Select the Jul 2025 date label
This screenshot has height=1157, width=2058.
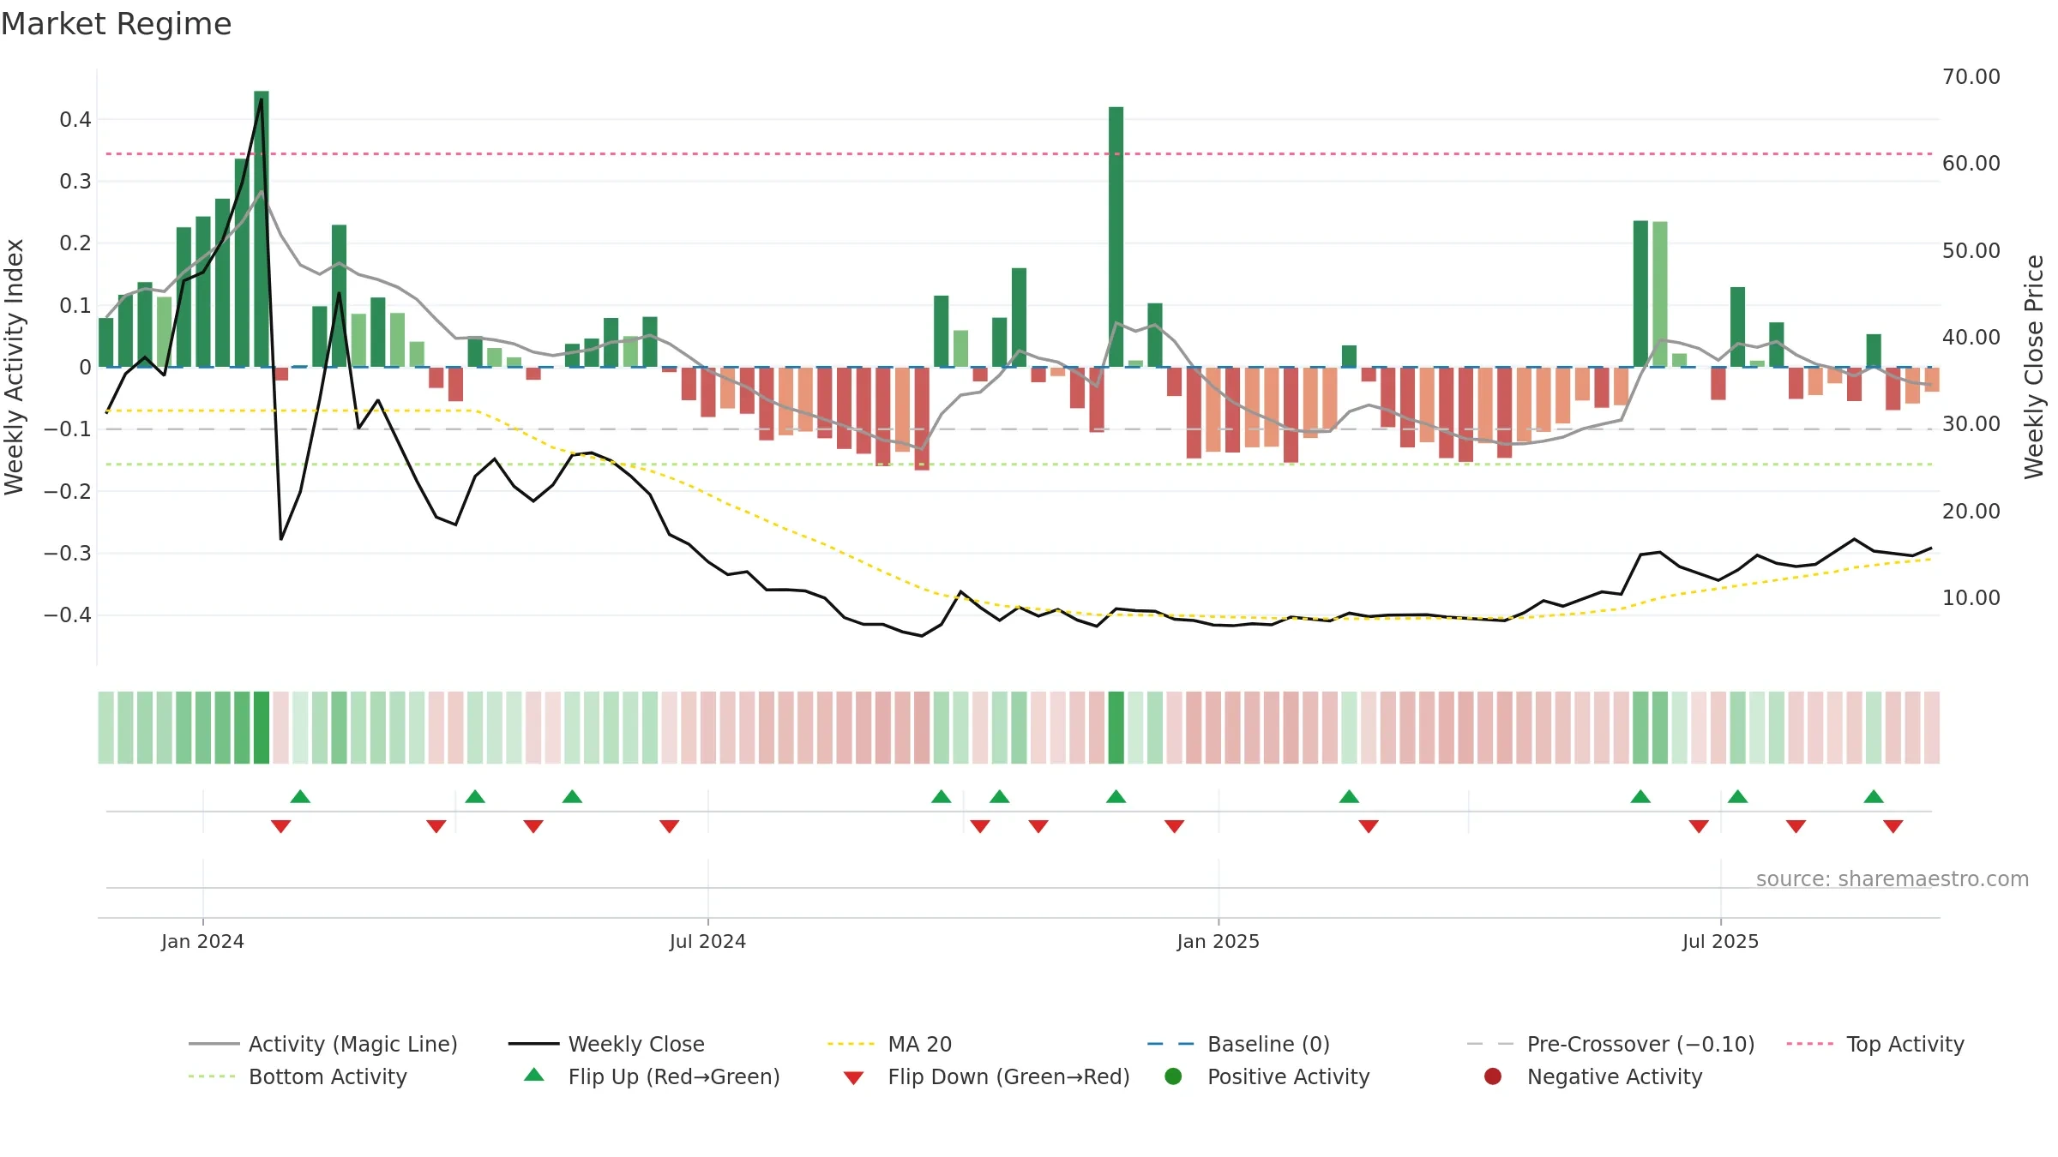point(1720,941)
